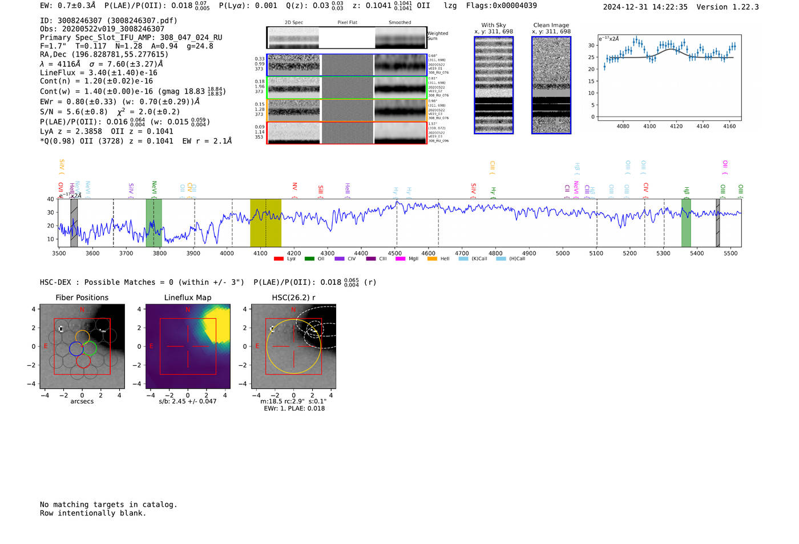This screenshot has width=799, height=544.
Task: Click the magenta MgII legend swatch
Action: click(400, 259)
